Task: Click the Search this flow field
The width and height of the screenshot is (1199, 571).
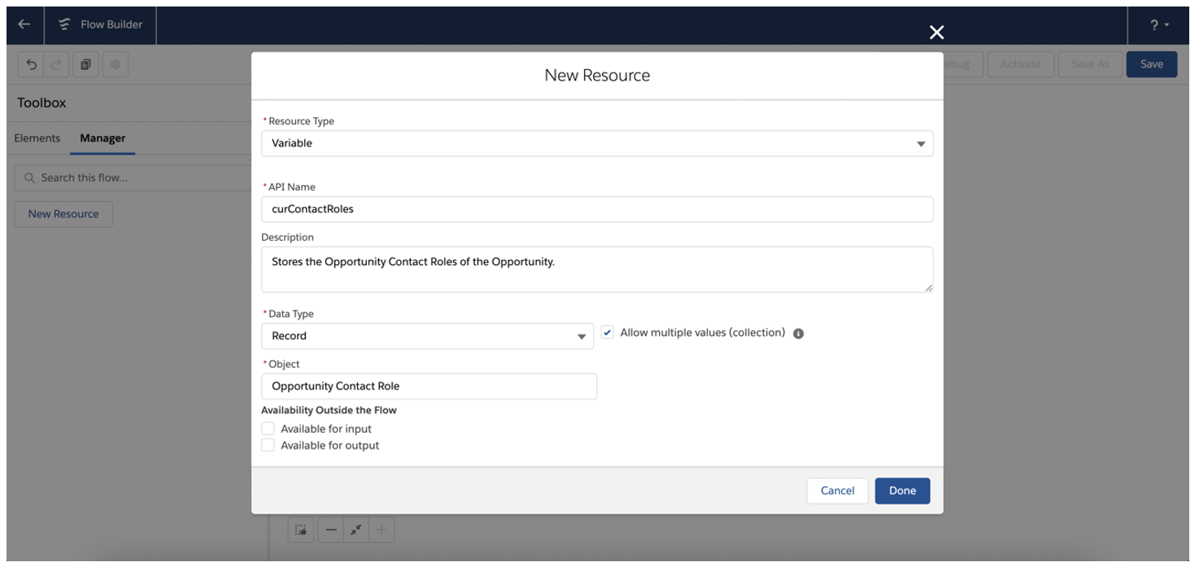Action: pyautogui.click(x=134, y=178)
